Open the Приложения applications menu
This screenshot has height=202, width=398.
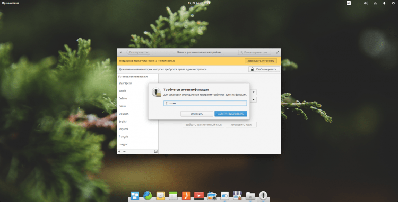click(11, 3)
